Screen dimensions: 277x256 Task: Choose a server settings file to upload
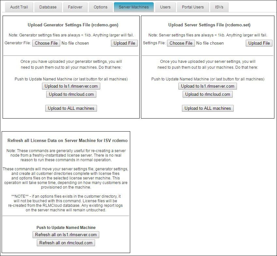[181, 43]
